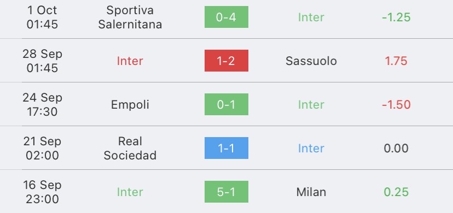Open the Sassuolo team link
The image size is (453, 213).
[x=311, y=61]
